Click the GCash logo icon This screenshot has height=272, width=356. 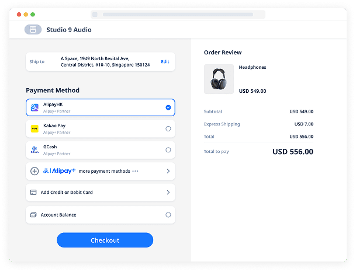[34, 150]
